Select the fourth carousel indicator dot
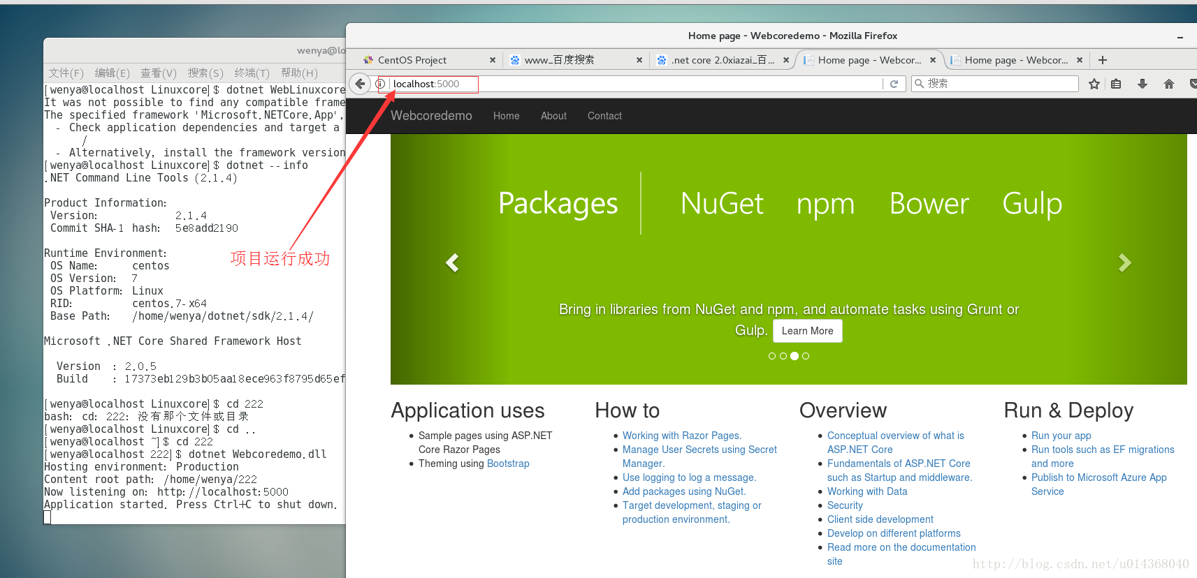Screen dimensions: 1197x578 click(806, 356)
